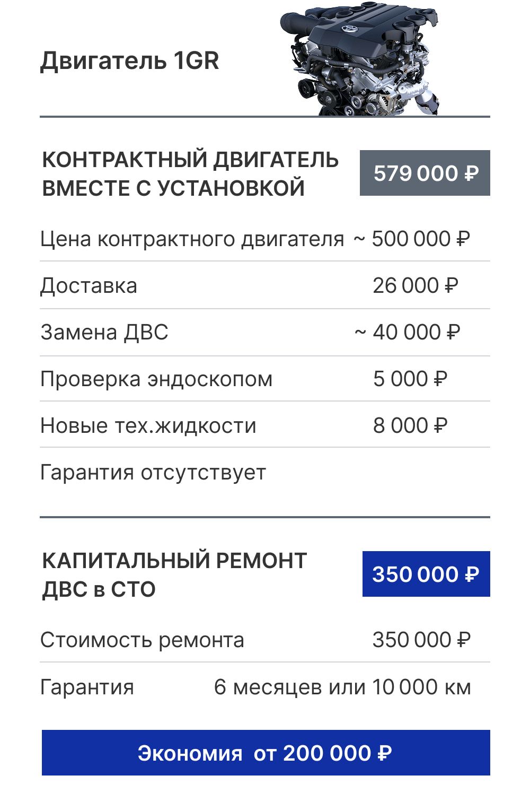Select the "КАПИТАЛЬНЫЙ РЕМОНТ ДВС в СТО" heading

(174, 575)
